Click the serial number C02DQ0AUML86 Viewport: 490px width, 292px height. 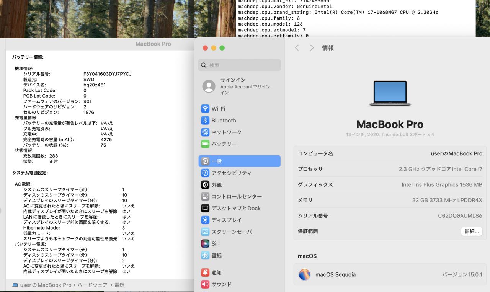pos(460,216)
